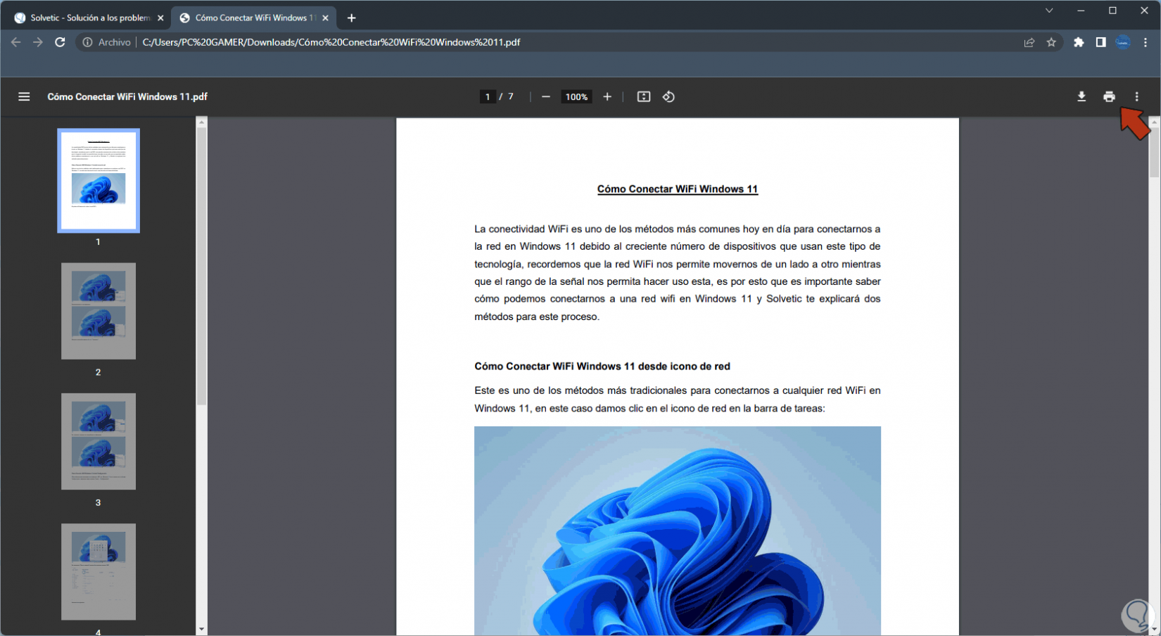Toggle the PDF sidebar menu icon
Screen dimensions: 1161x636
point(24,97)
